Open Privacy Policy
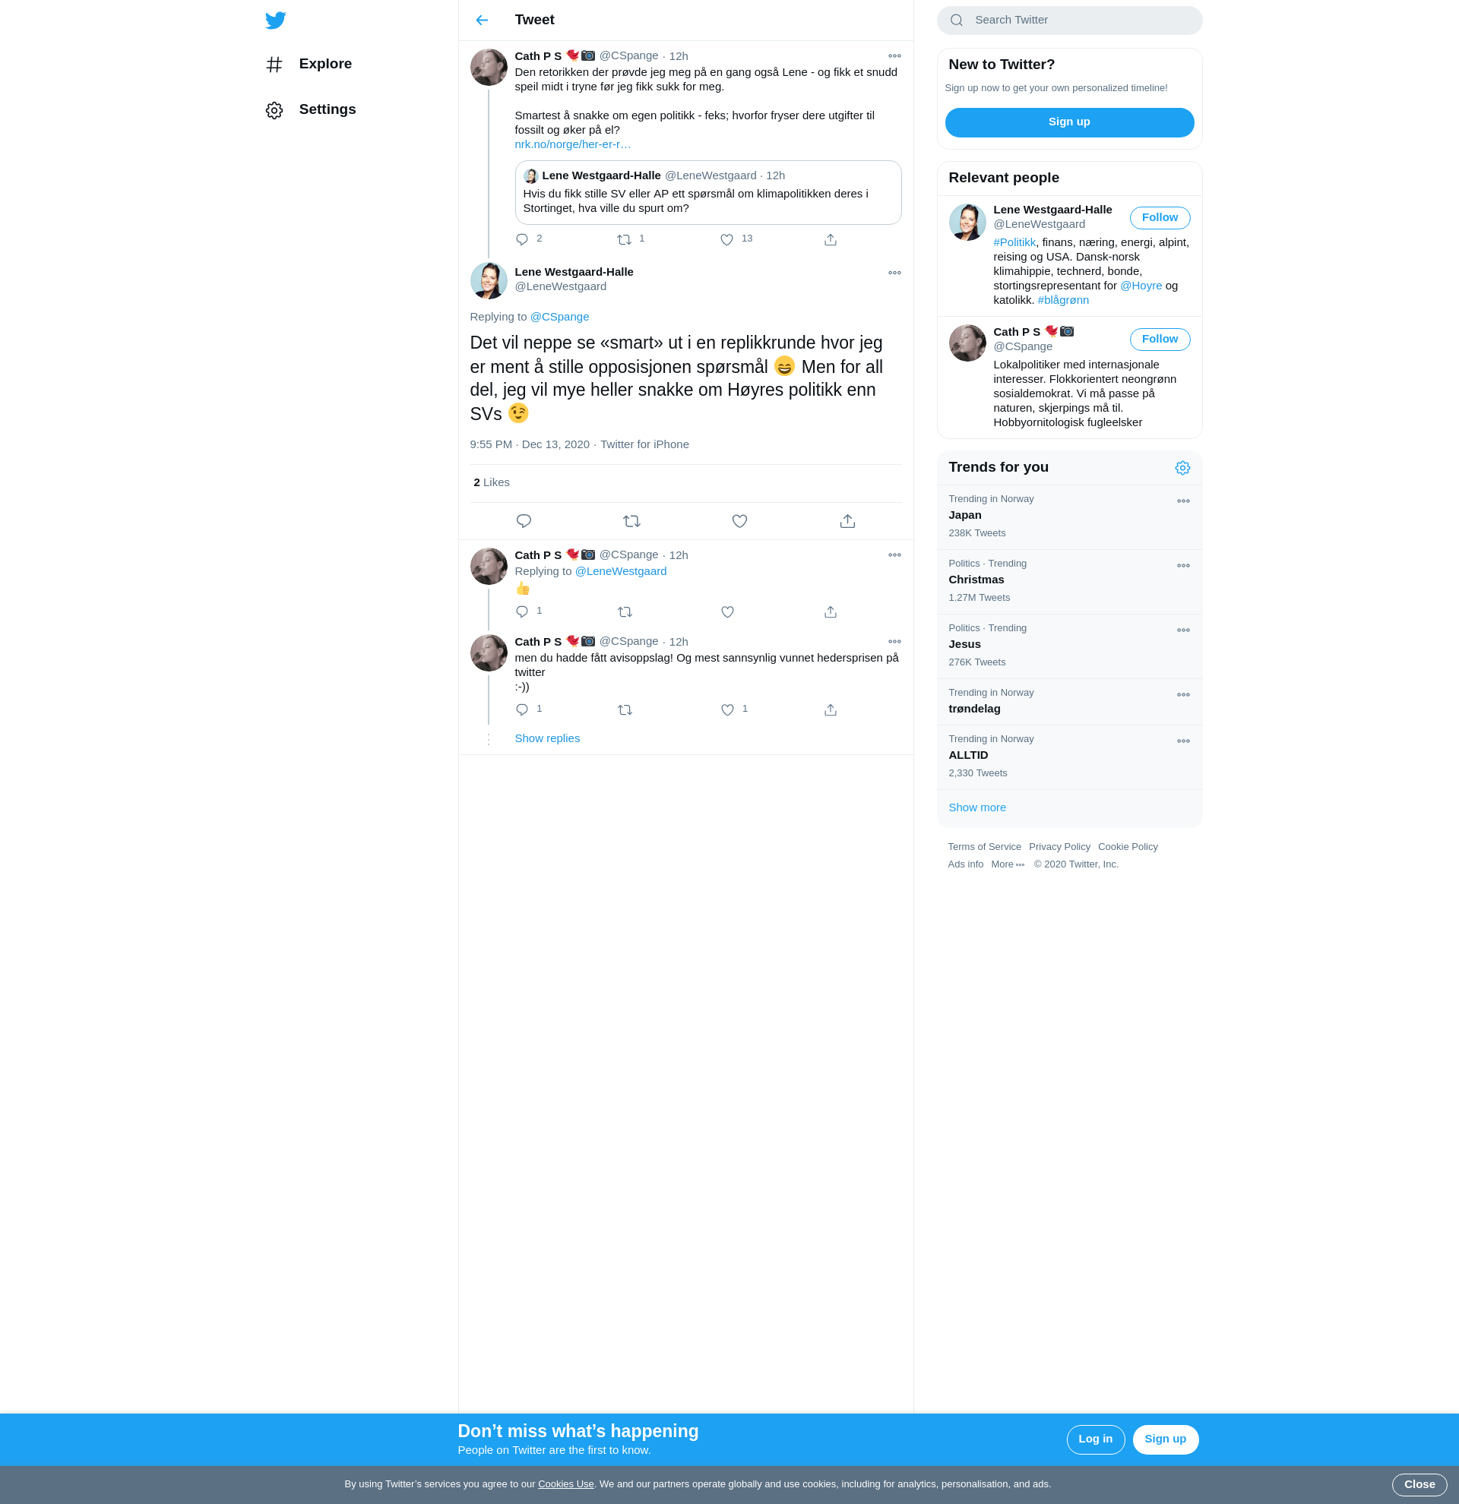The image size is (1459, 1504). 1059,847
